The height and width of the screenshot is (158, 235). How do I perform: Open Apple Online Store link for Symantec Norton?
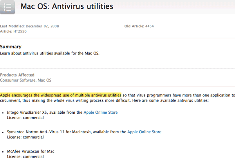[144, 132]
